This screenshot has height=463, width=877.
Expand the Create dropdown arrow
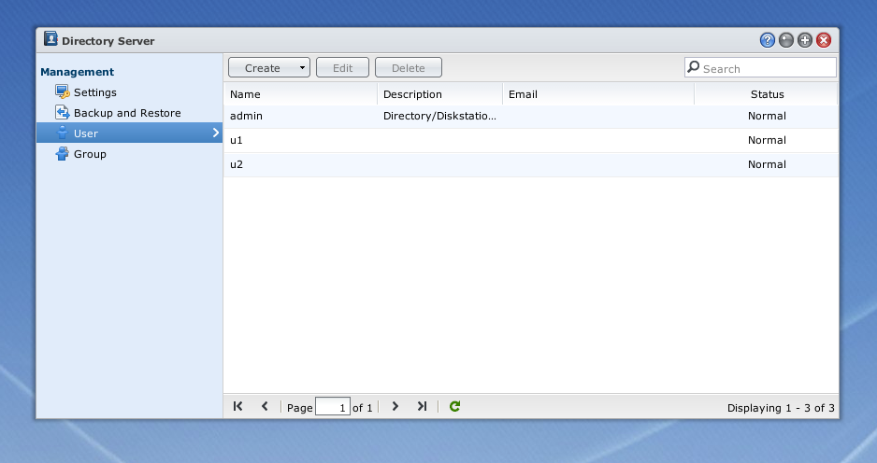[x=303, y=67]
